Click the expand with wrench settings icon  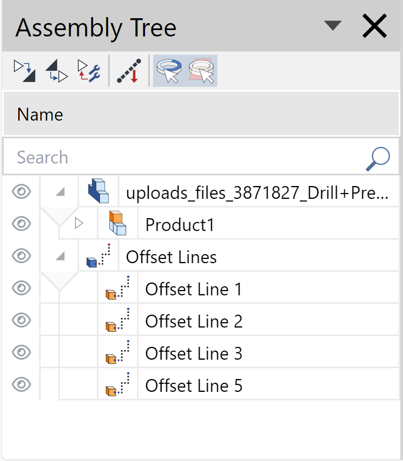(x=89, y=71)
